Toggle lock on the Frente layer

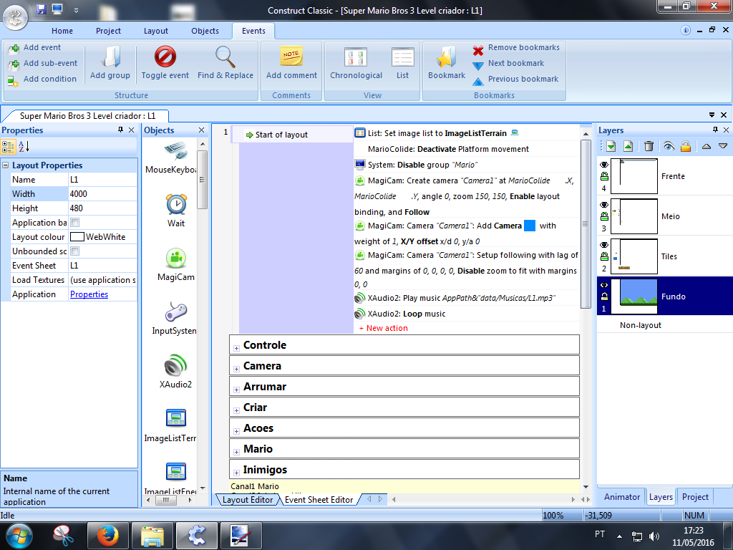(604, 176)
